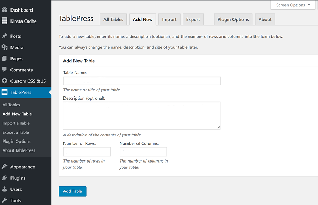The width and height of the screenshot is (318, 205).
Task: Select the Add New tab
Action: [143, 19]
